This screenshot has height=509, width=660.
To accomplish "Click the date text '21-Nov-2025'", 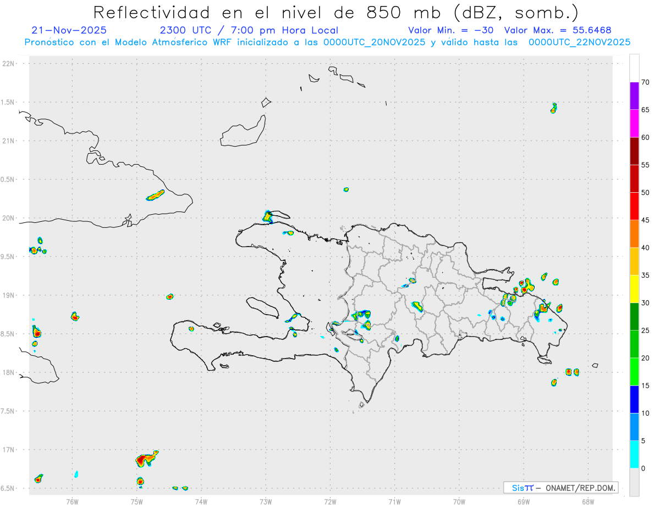I will (69, 30).
